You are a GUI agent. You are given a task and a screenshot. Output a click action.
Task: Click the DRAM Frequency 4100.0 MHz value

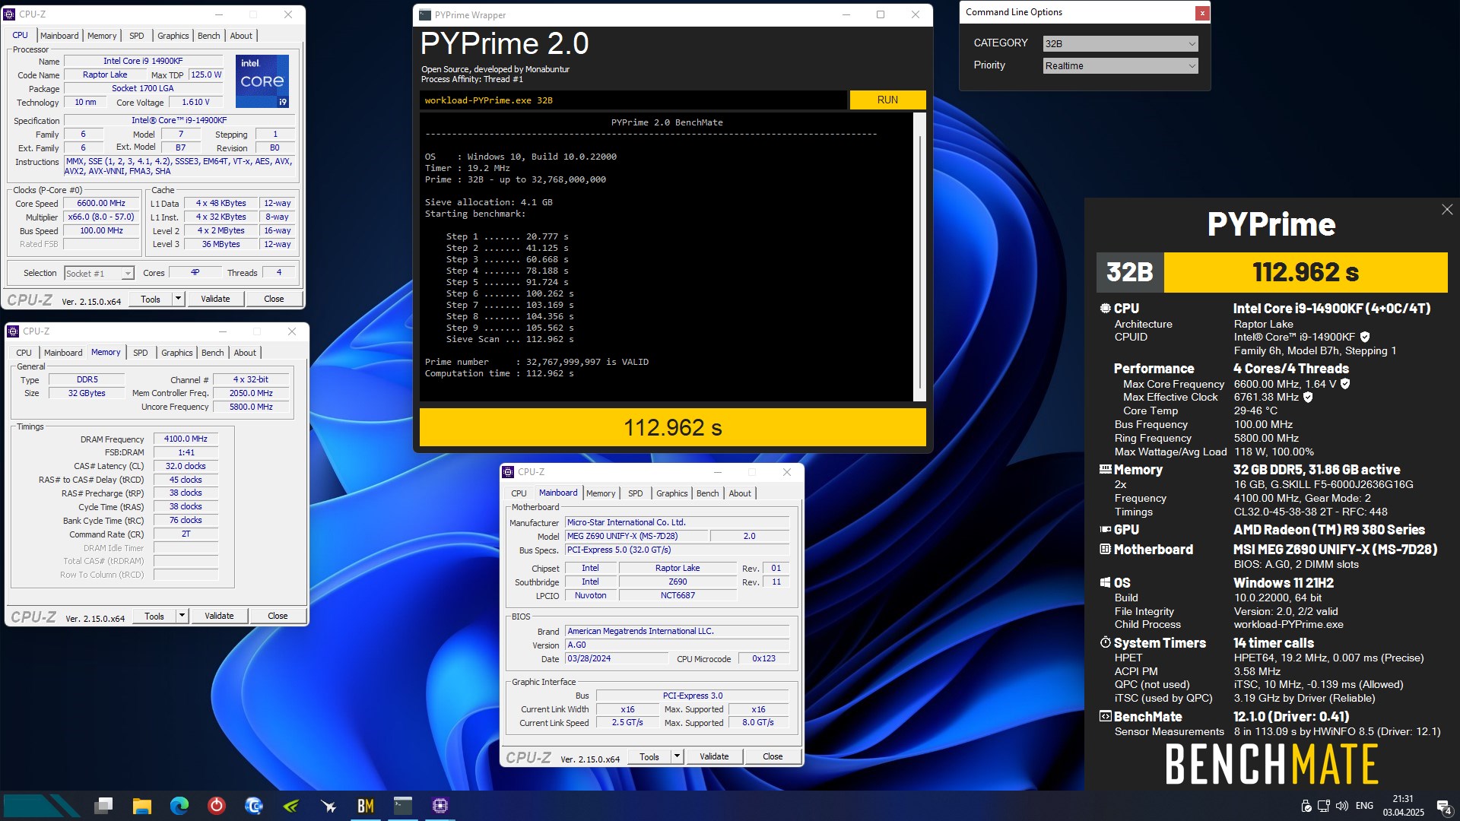186,439
